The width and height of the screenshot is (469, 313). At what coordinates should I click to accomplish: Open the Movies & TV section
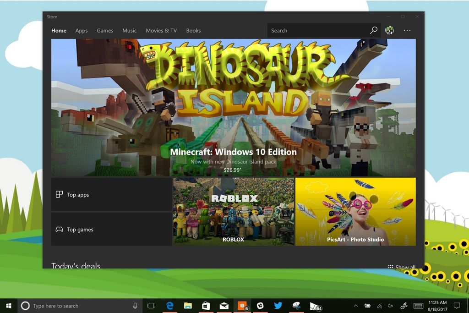point(161,30)
